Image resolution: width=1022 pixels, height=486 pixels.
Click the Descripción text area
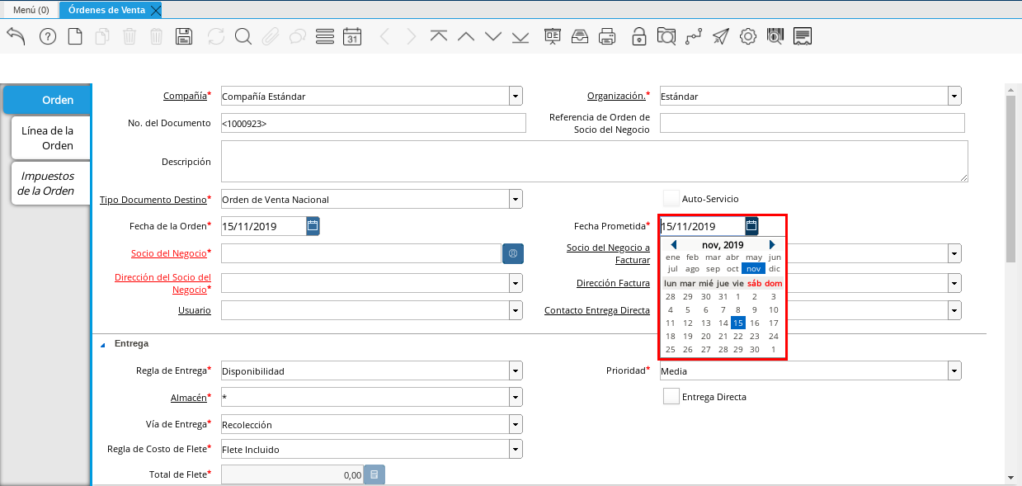(x=594, y=161)
